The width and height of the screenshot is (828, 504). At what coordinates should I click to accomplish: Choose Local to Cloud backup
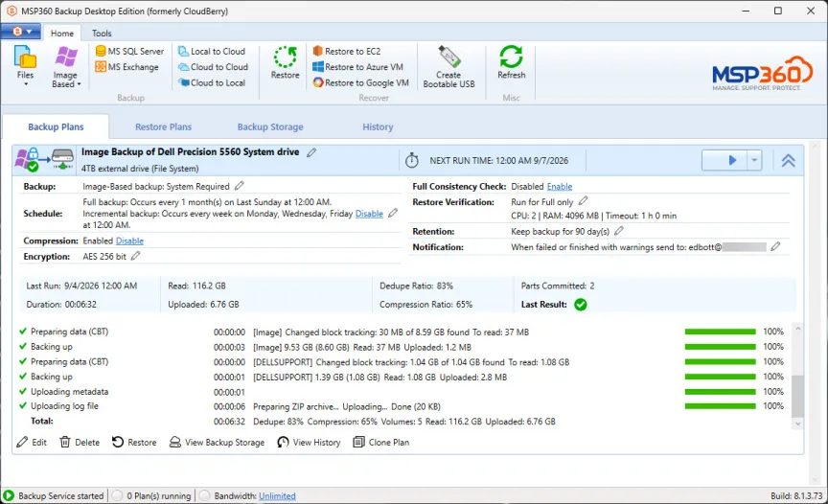212,51
